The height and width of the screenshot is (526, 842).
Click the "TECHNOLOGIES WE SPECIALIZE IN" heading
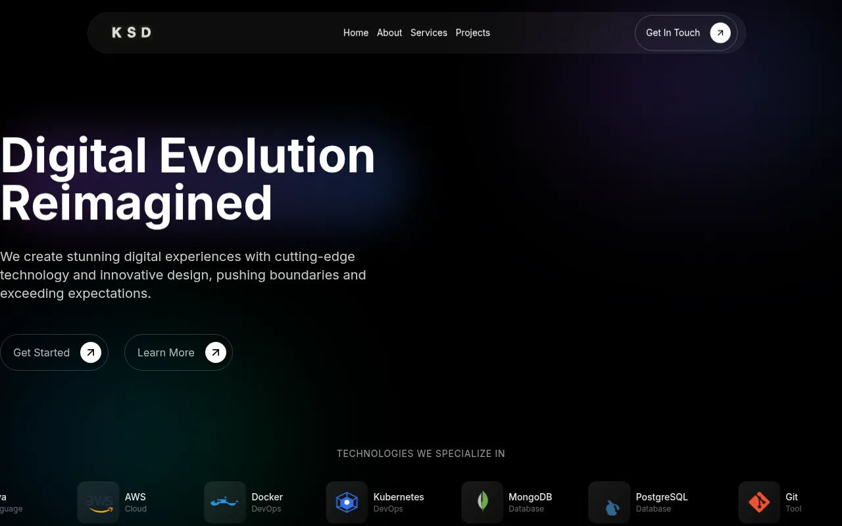[x=421, y=454]
